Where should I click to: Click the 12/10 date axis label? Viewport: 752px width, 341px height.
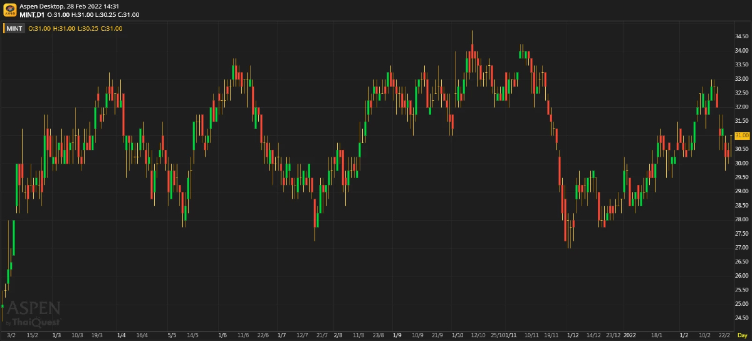pos(479,335)
